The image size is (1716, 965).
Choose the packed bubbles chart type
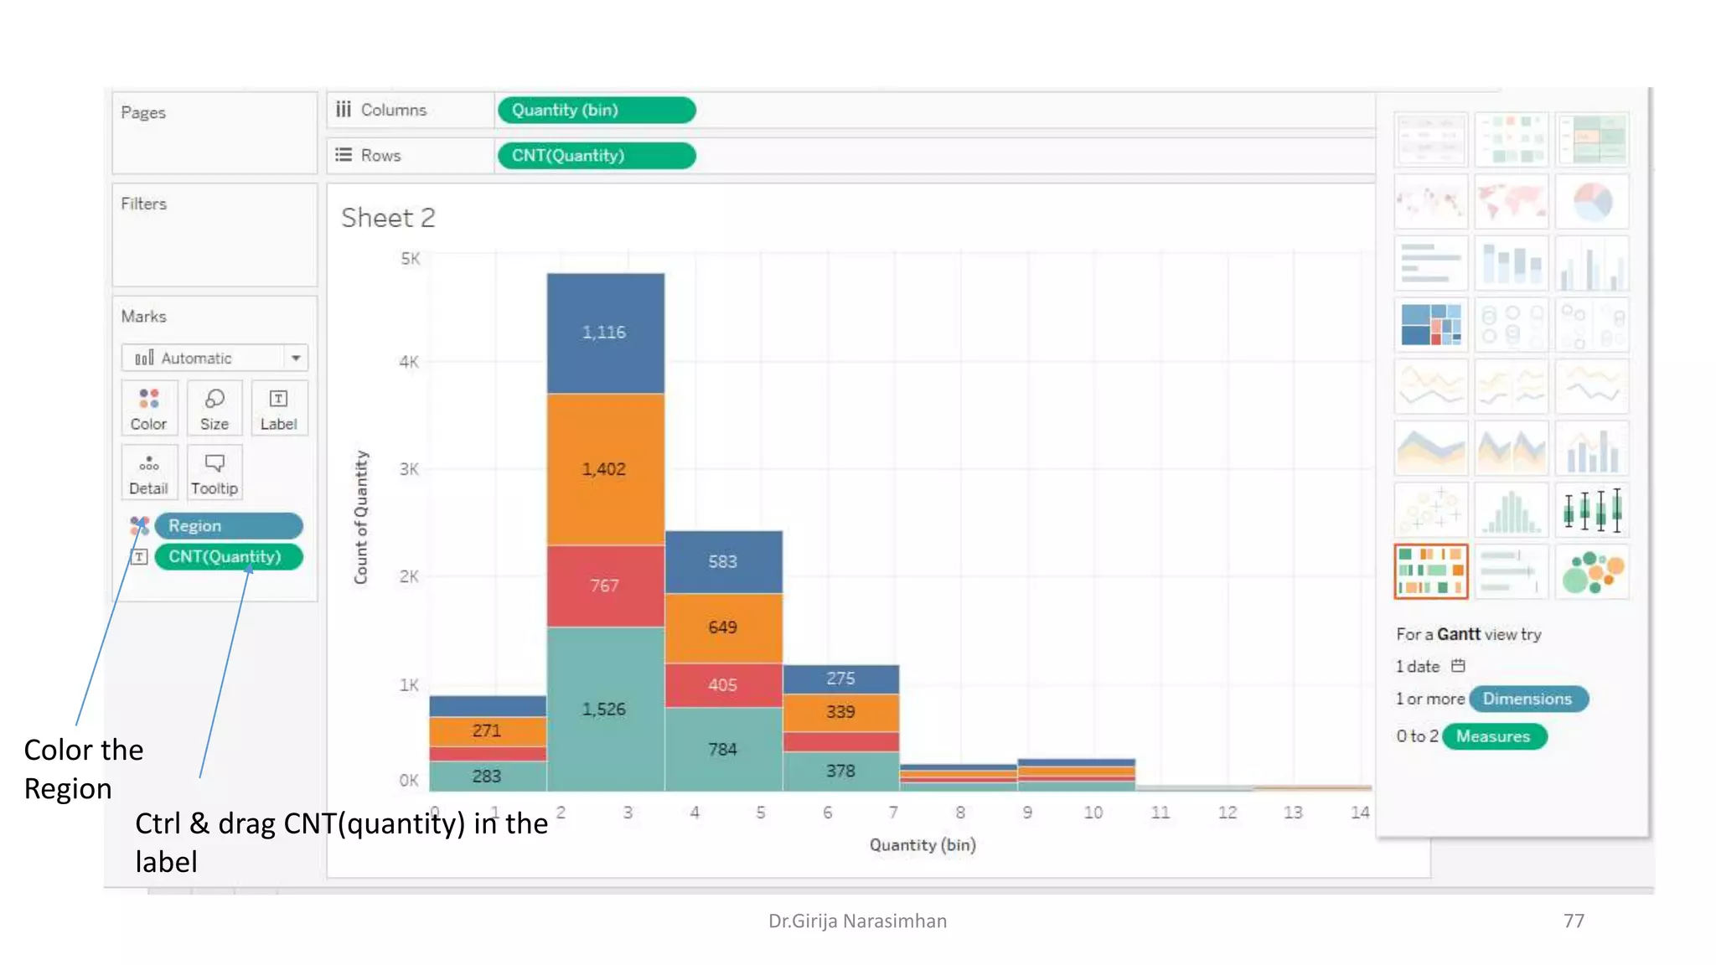[x=1592, y=572]
